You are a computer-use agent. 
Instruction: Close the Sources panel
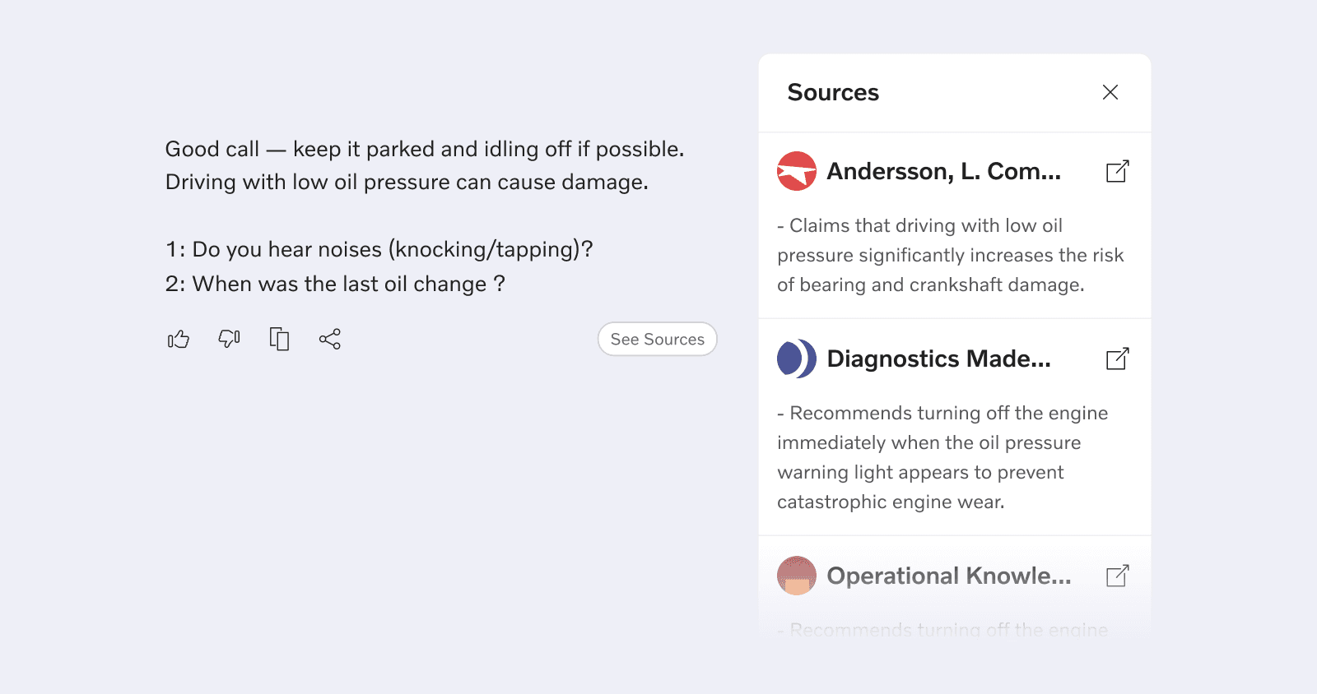1110,92
